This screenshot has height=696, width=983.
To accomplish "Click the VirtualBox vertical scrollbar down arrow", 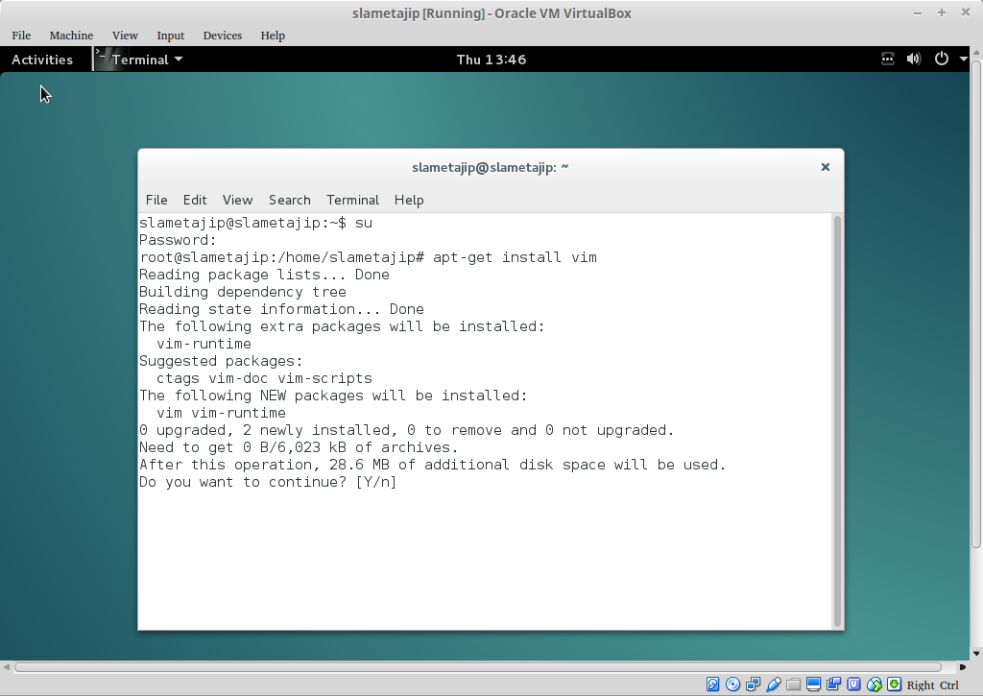I will click(x=976, y=654).
